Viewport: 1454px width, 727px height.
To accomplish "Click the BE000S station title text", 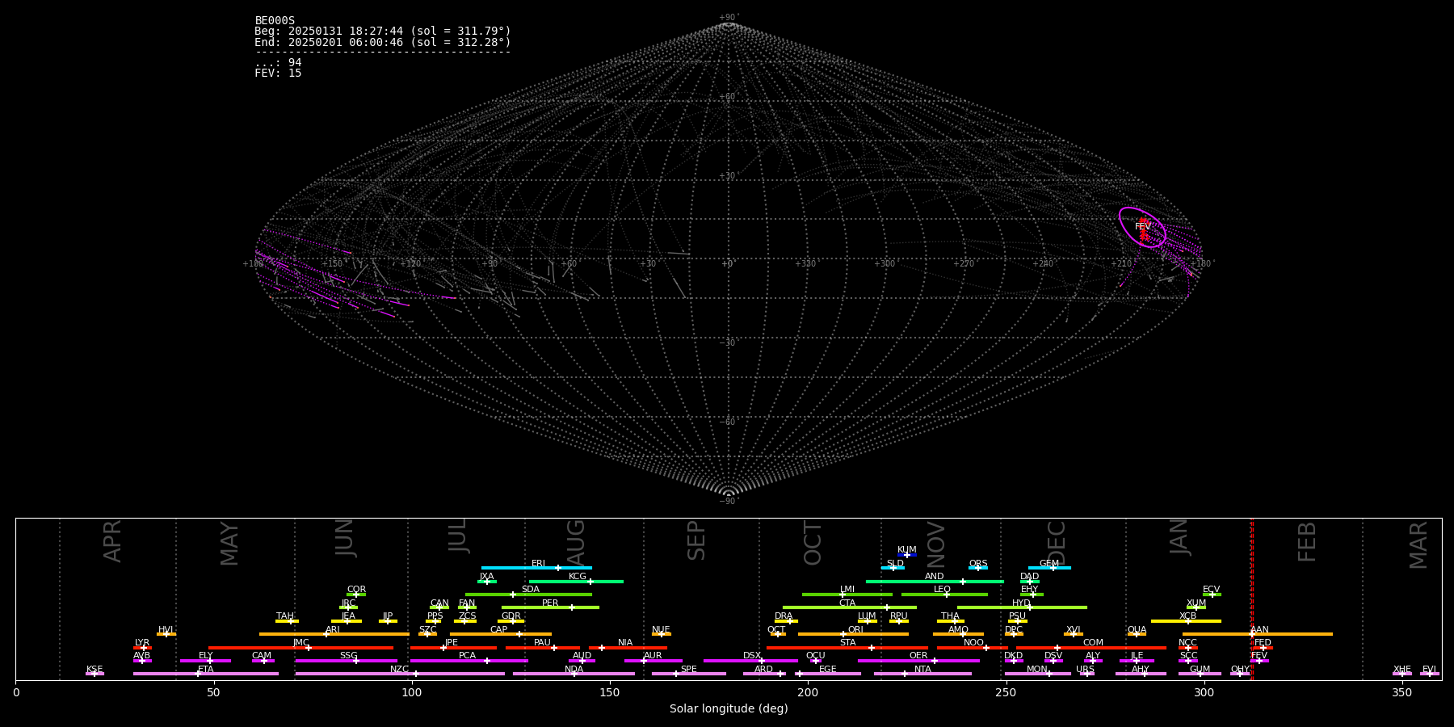I will (x=275, y=21).
